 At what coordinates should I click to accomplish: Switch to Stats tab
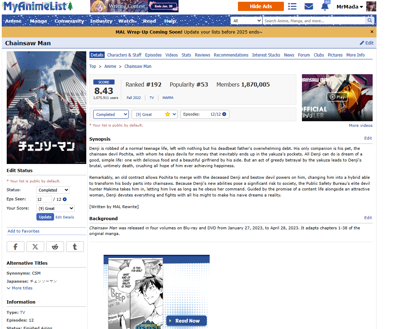tap(186, 55)
